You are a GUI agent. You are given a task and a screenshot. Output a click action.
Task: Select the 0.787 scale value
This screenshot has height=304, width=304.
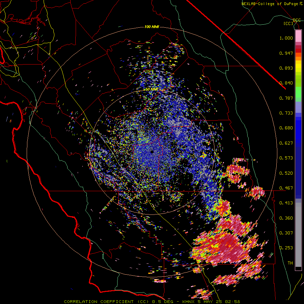coord(286,98)
